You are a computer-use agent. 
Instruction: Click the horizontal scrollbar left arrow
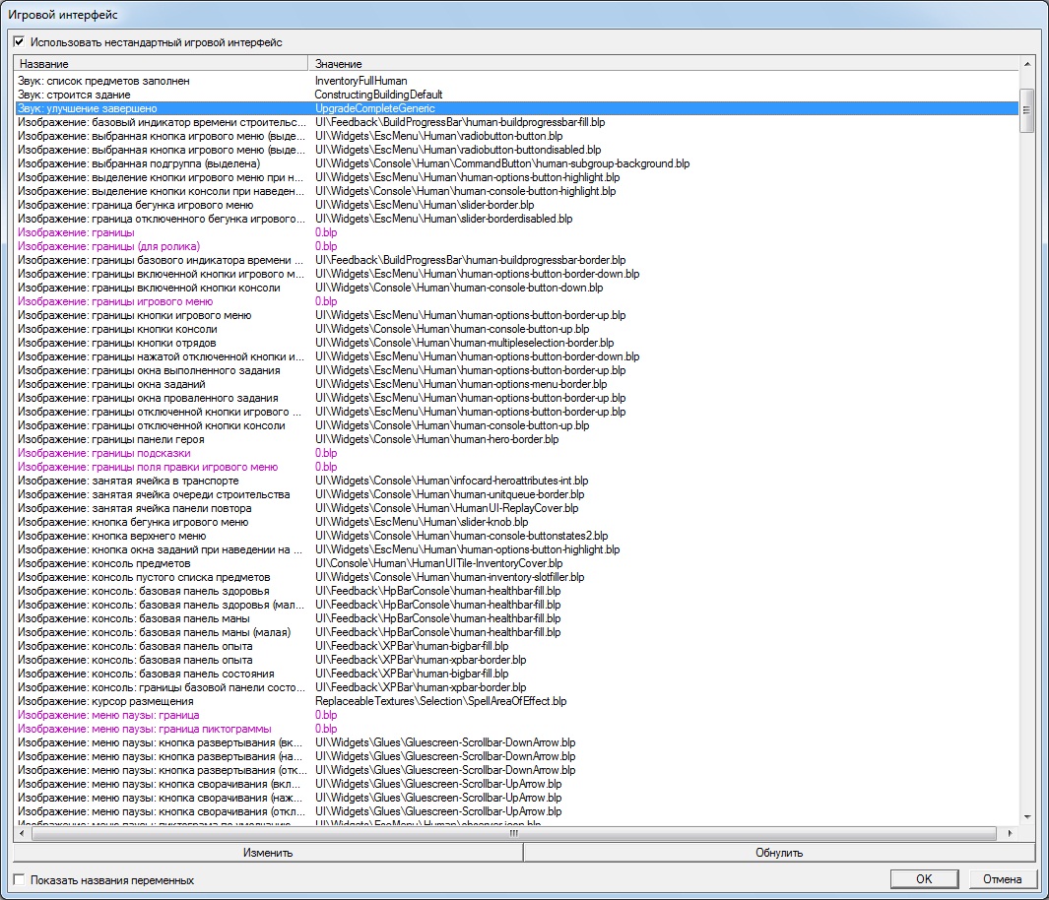point(22,833)
